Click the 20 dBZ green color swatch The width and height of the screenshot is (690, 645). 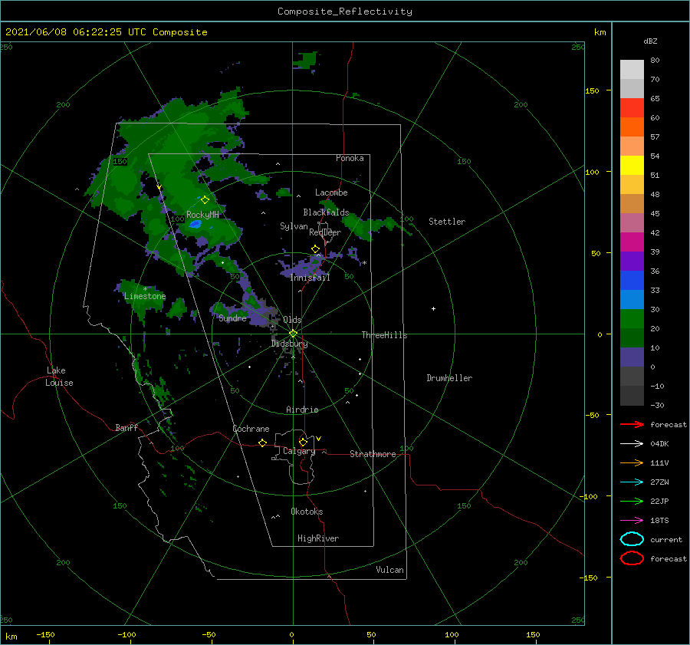pos(632,319)
